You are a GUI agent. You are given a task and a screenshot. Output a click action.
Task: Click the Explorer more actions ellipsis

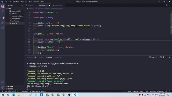tap(22, 5)
